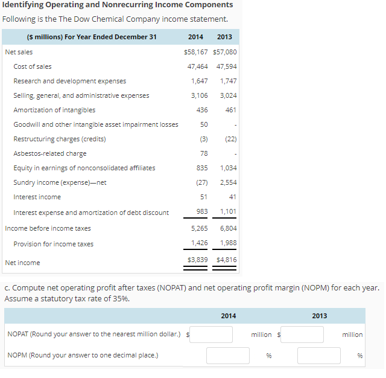Click the 2014 NOPM percent input field
The image size is (386, 378).
click(x=228, y=356)
